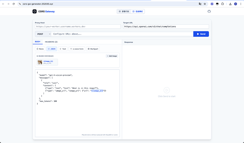Open the translate page icon

pyautogui.click(x=200, y=4)
